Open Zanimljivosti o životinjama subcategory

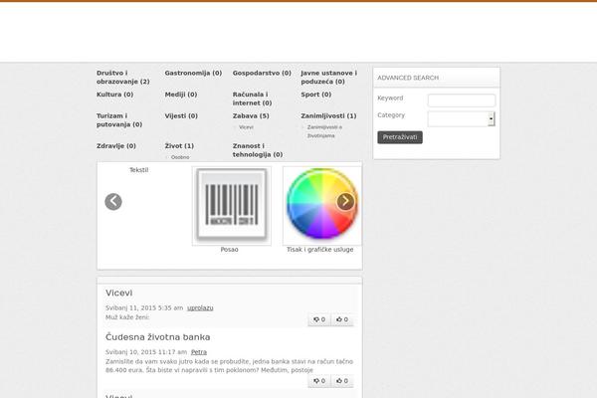tap(324, 131)
